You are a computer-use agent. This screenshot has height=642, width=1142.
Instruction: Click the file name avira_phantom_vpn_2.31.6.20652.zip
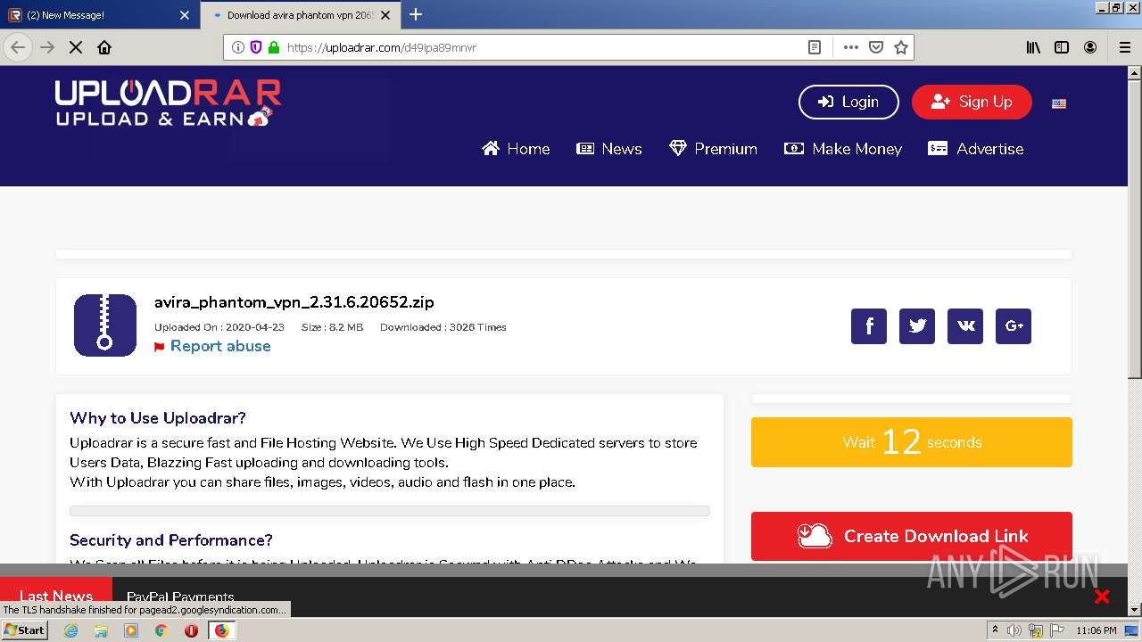pos(294,302)
